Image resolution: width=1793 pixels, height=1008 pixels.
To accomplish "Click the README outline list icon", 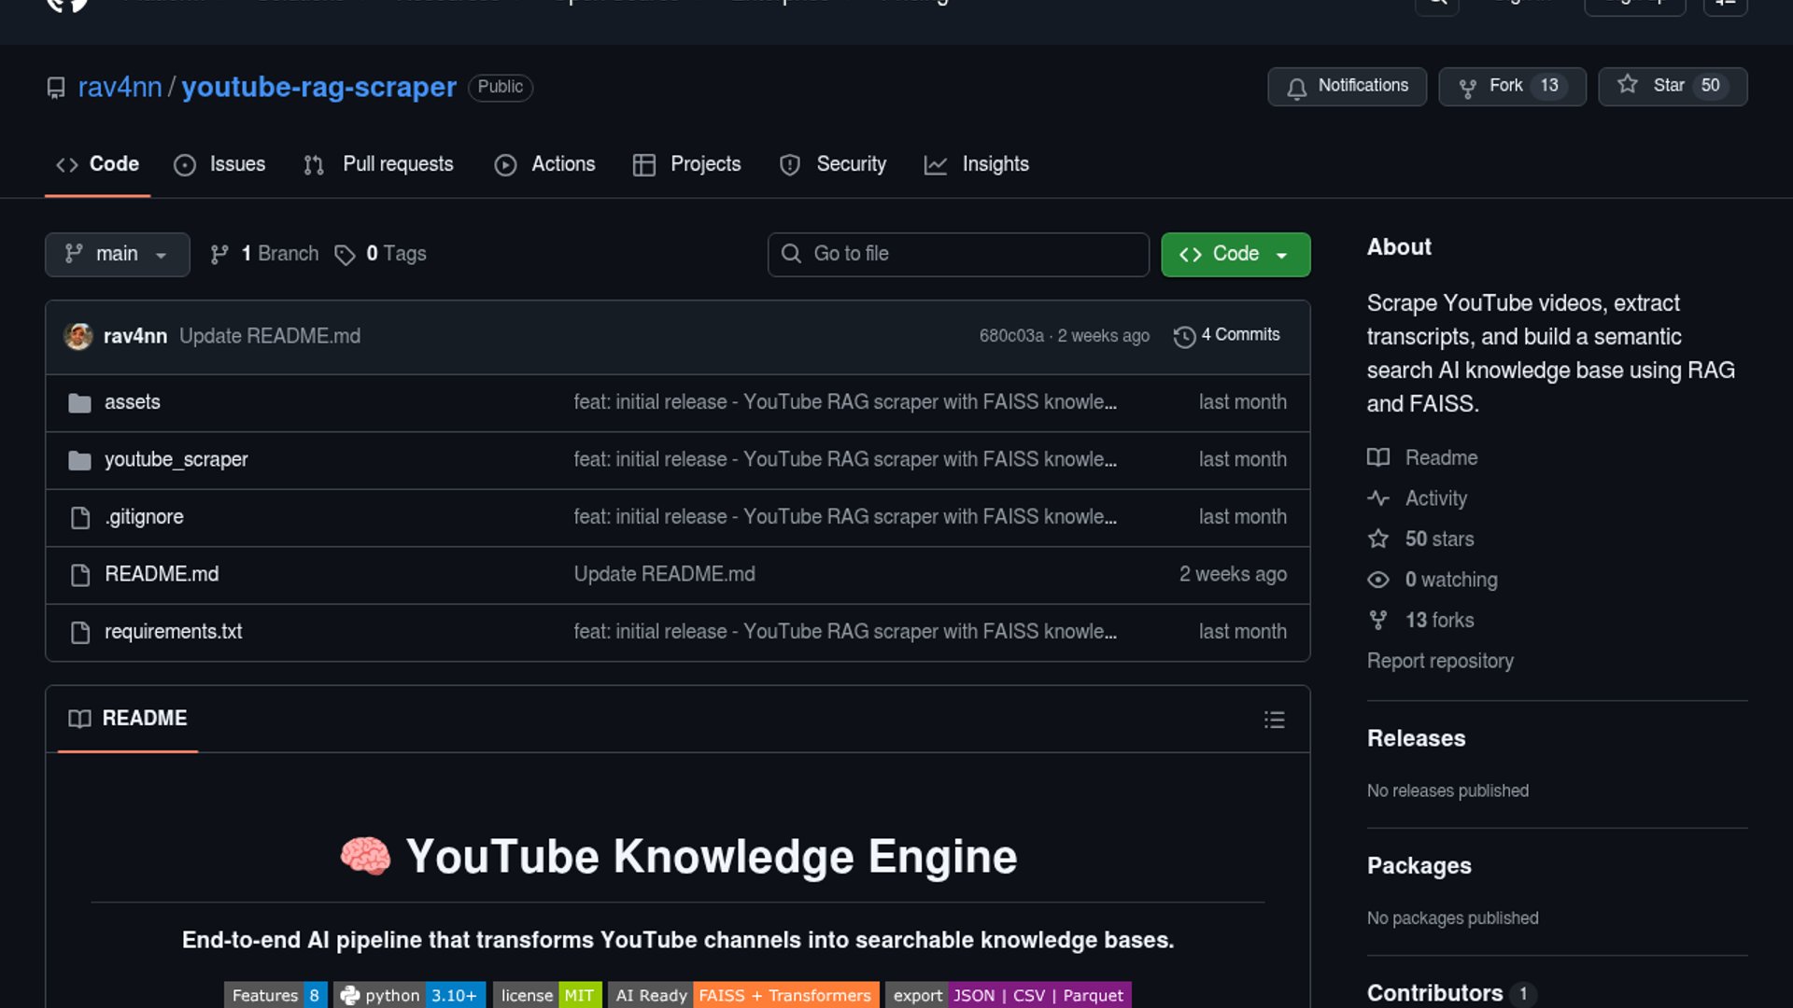I will tap(1274, 720).
